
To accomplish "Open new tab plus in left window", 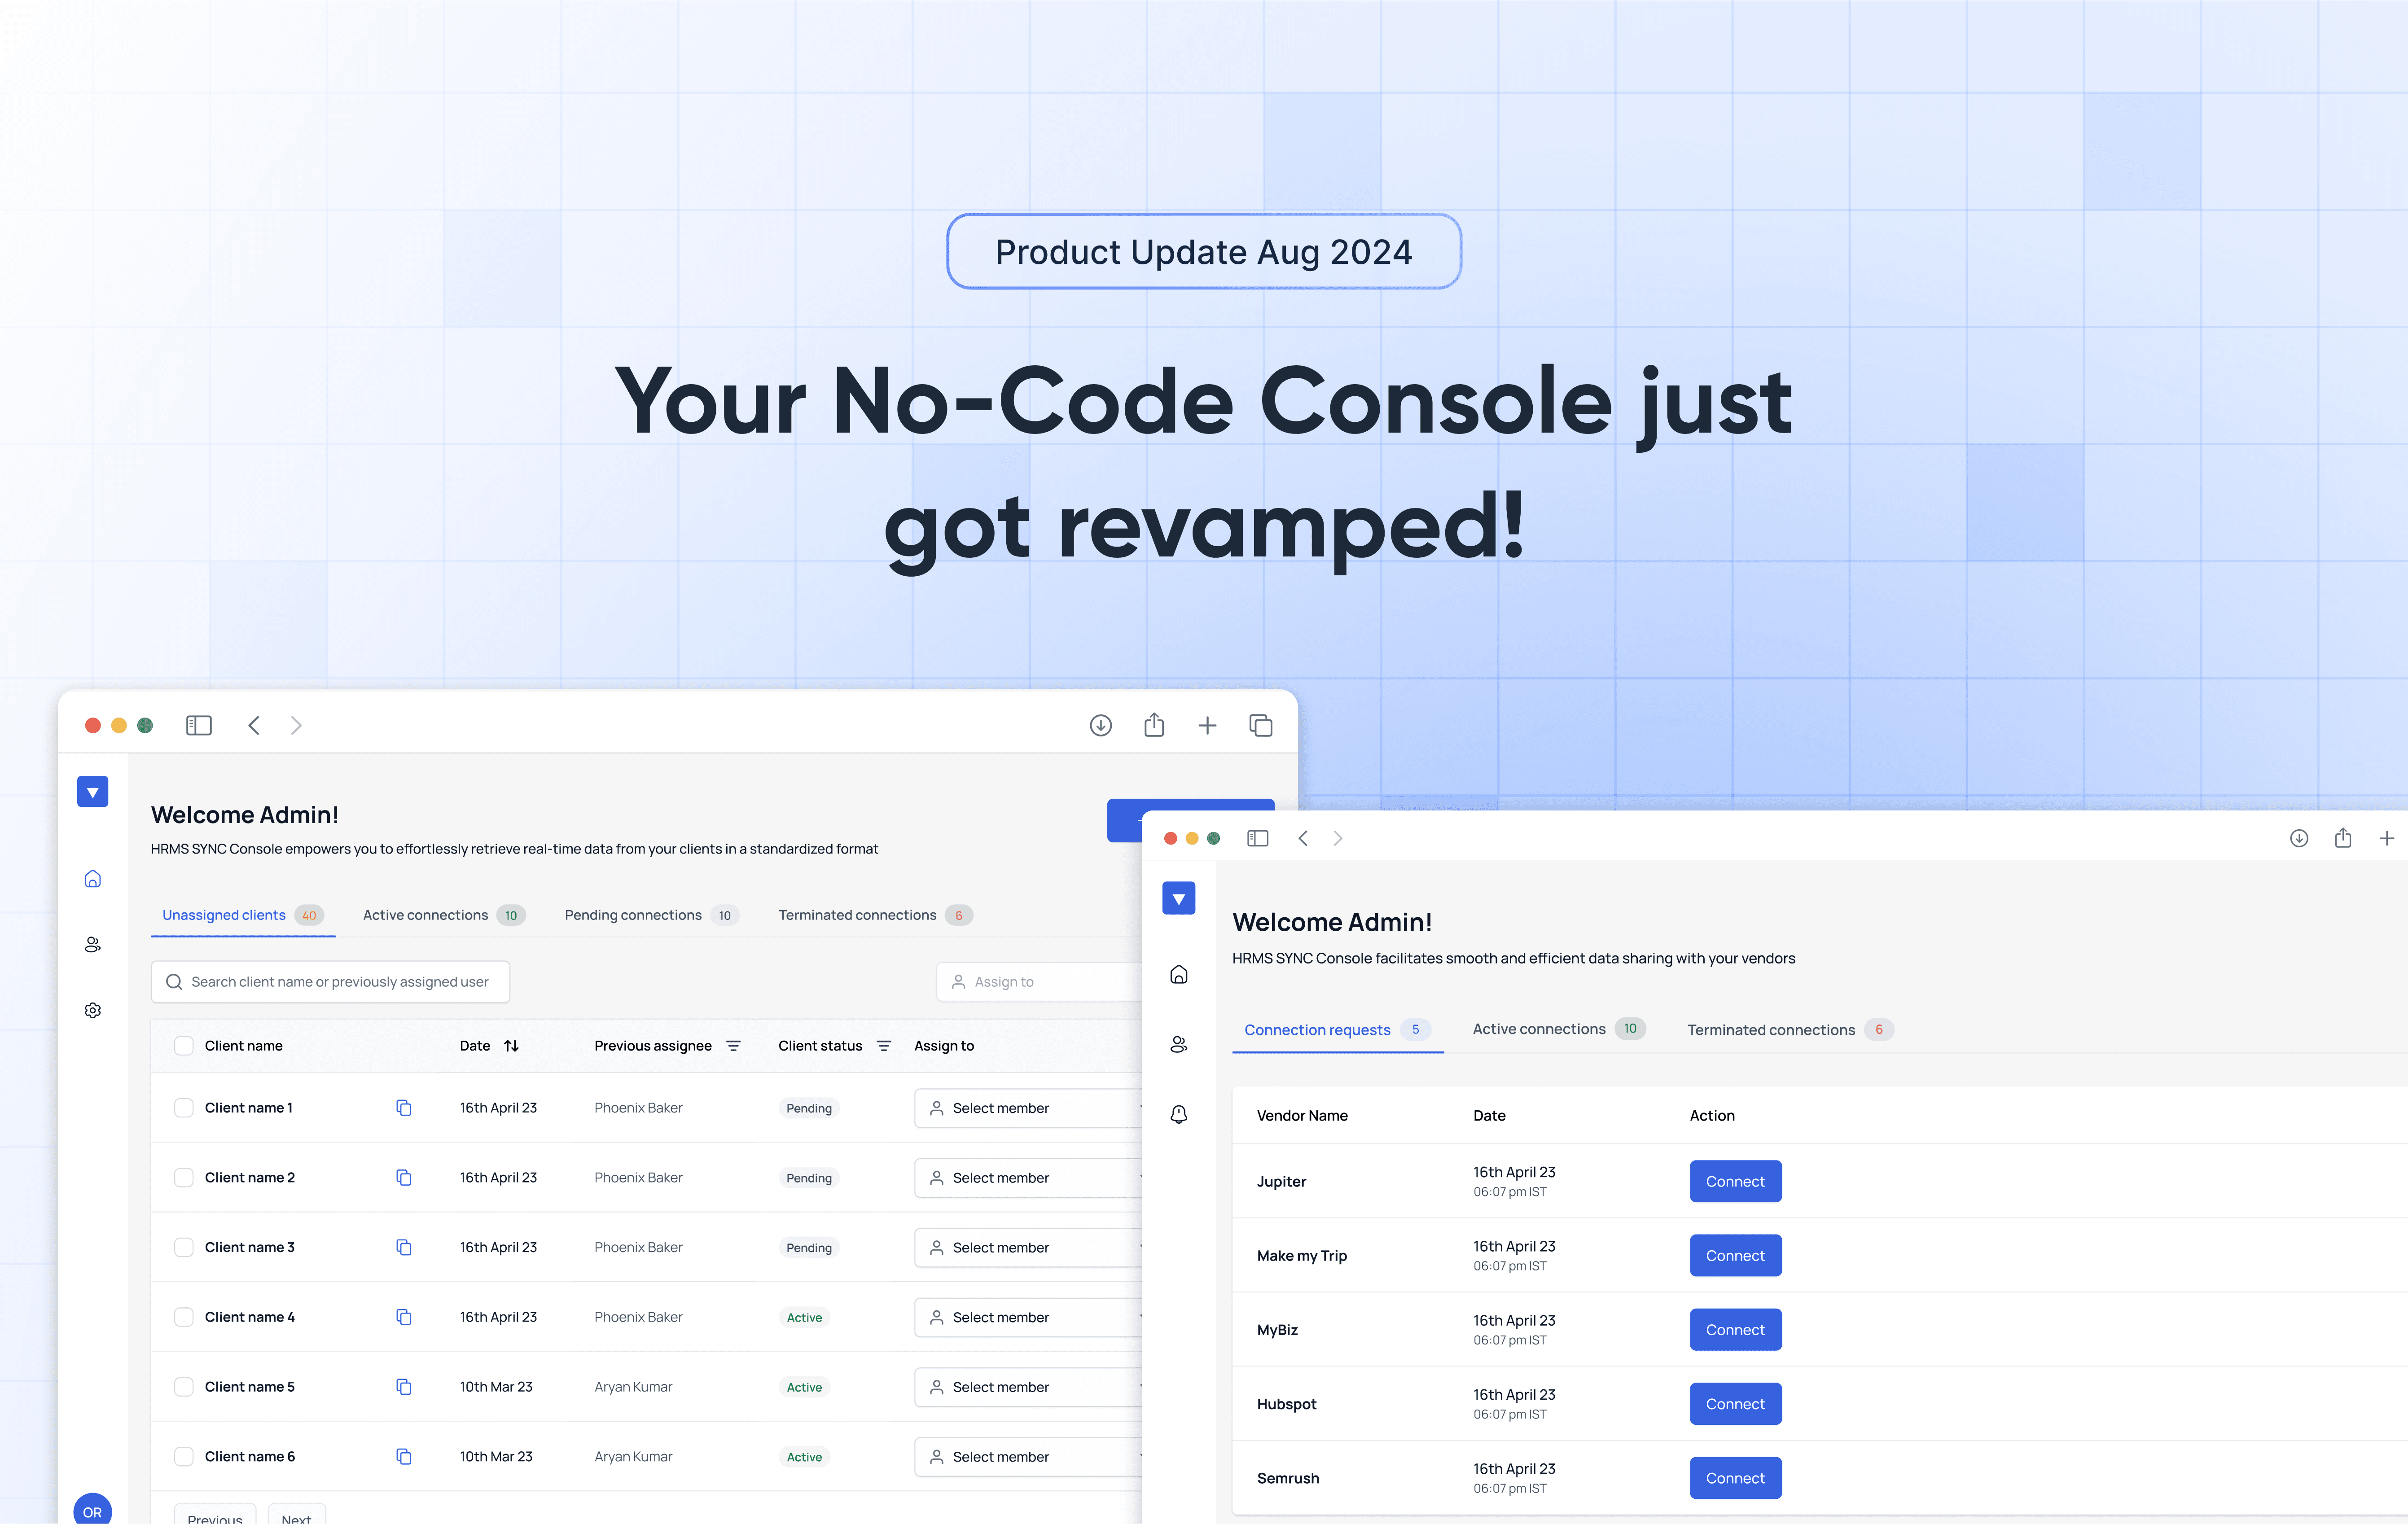I will [1207, 725].
